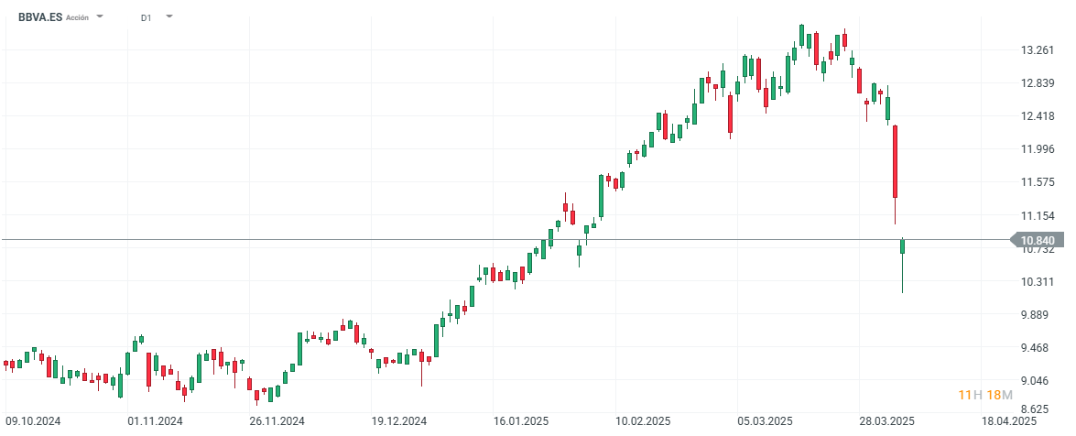Image resolution: width=1076 pixels, height=436 pixels.
Task: Click the 11H 18M candle countdown timer
Action: (985, 395)
